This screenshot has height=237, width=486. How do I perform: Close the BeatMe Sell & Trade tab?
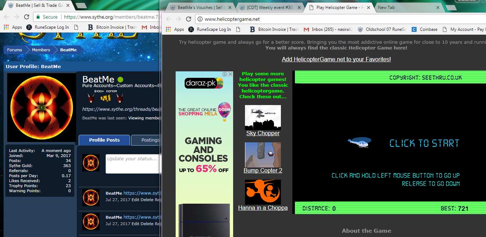pyautogui.click(x=68, y=5)
